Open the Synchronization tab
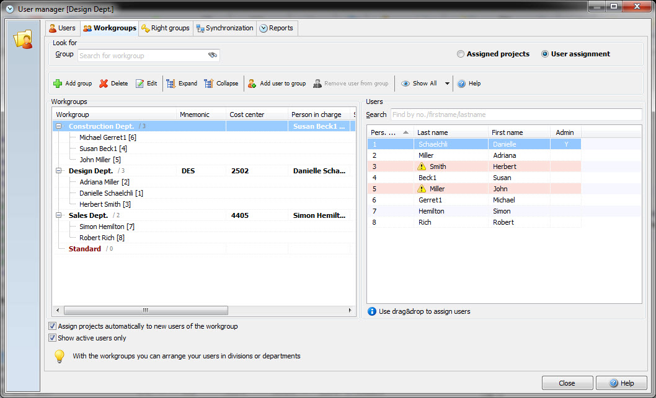 point(224,28)
